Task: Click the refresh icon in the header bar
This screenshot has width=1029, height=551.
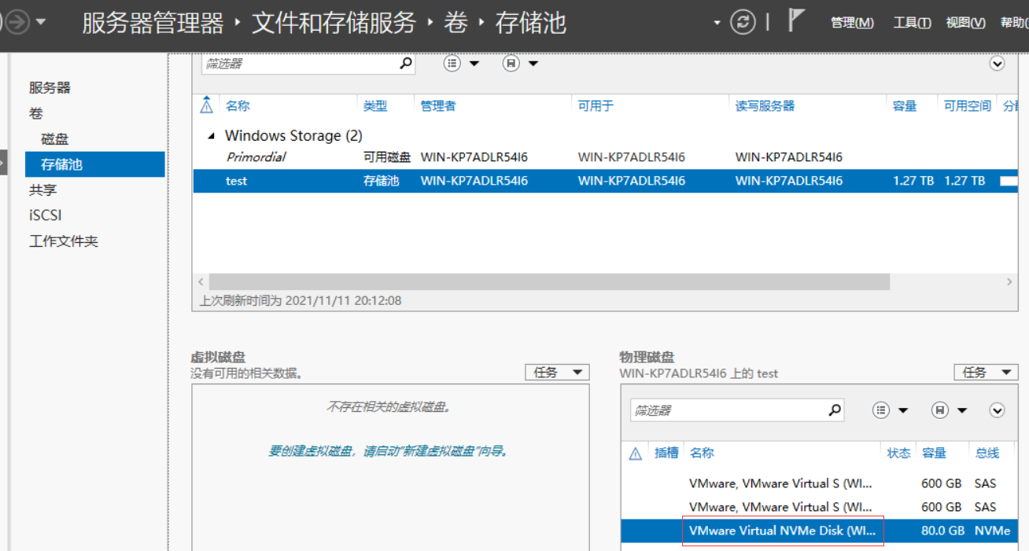Action: point(743,22)
